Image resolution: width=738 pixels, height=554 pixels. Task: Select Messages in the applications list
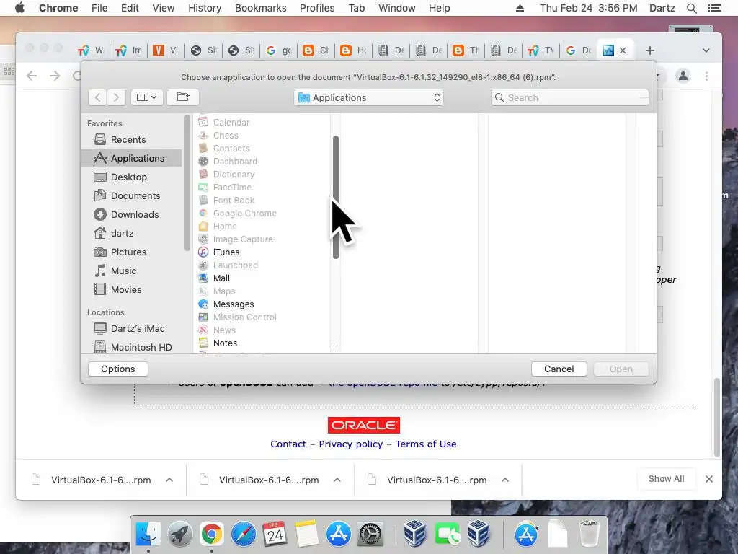click(234, 304)
